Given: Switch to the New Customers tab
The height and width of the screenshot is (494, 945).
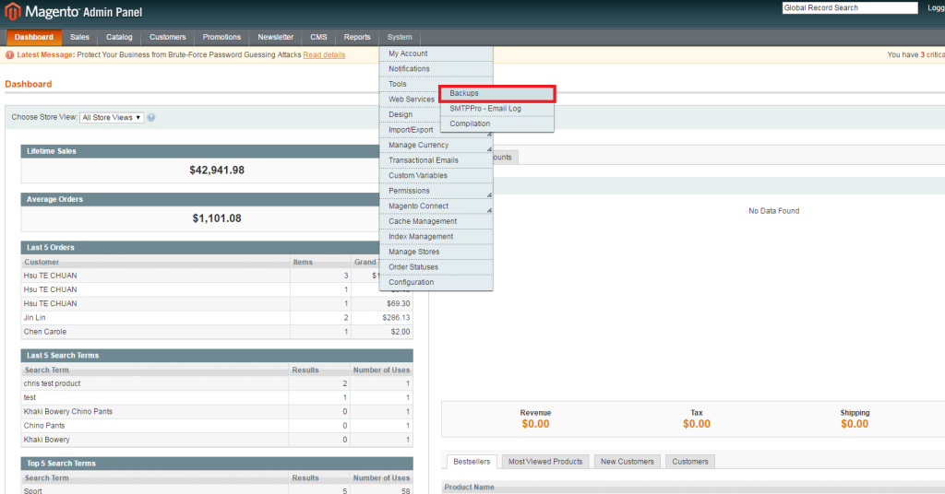Looking at the screenshot, I should coord(627,461).
